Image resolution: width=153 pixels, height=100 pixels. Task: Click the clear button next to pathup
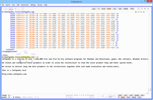[139, 97]
